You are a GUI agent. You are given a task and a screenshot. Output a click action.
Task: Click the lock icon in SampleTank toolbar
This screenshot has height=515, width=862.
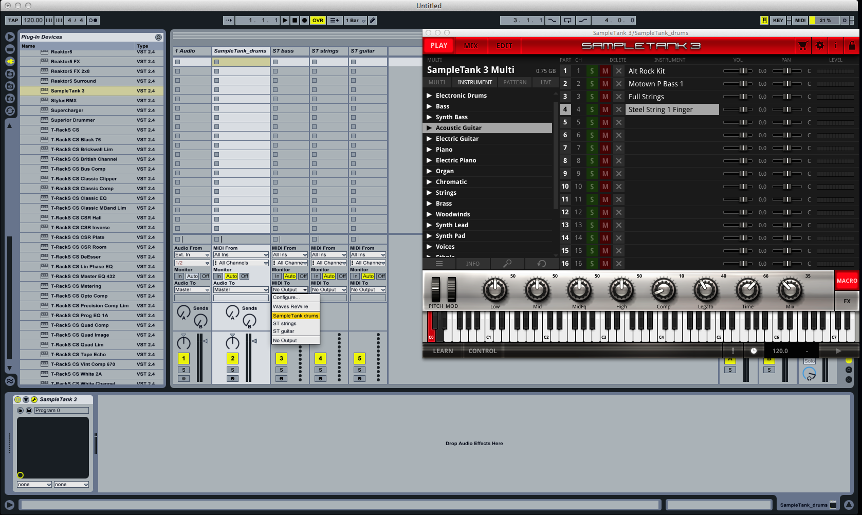point(852,45)
